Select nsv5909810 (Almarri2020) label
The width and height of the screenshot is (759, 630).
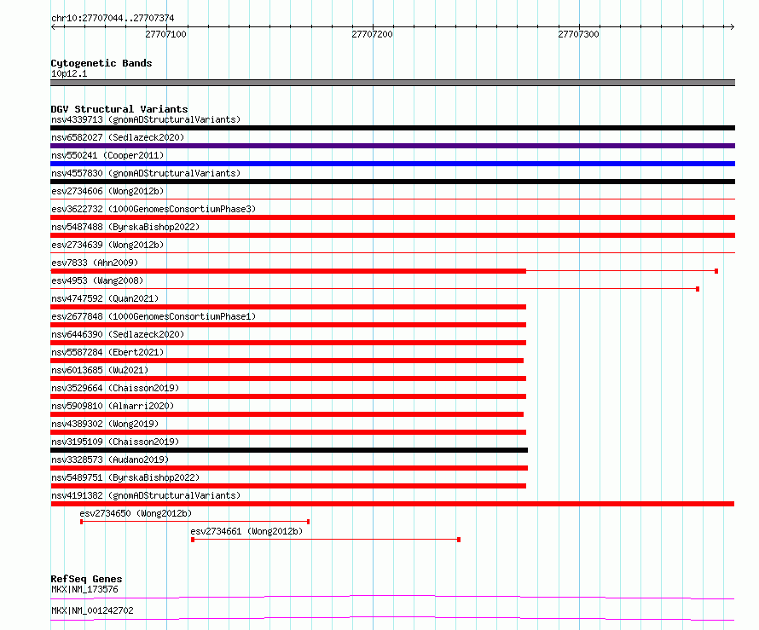[113, 406]
